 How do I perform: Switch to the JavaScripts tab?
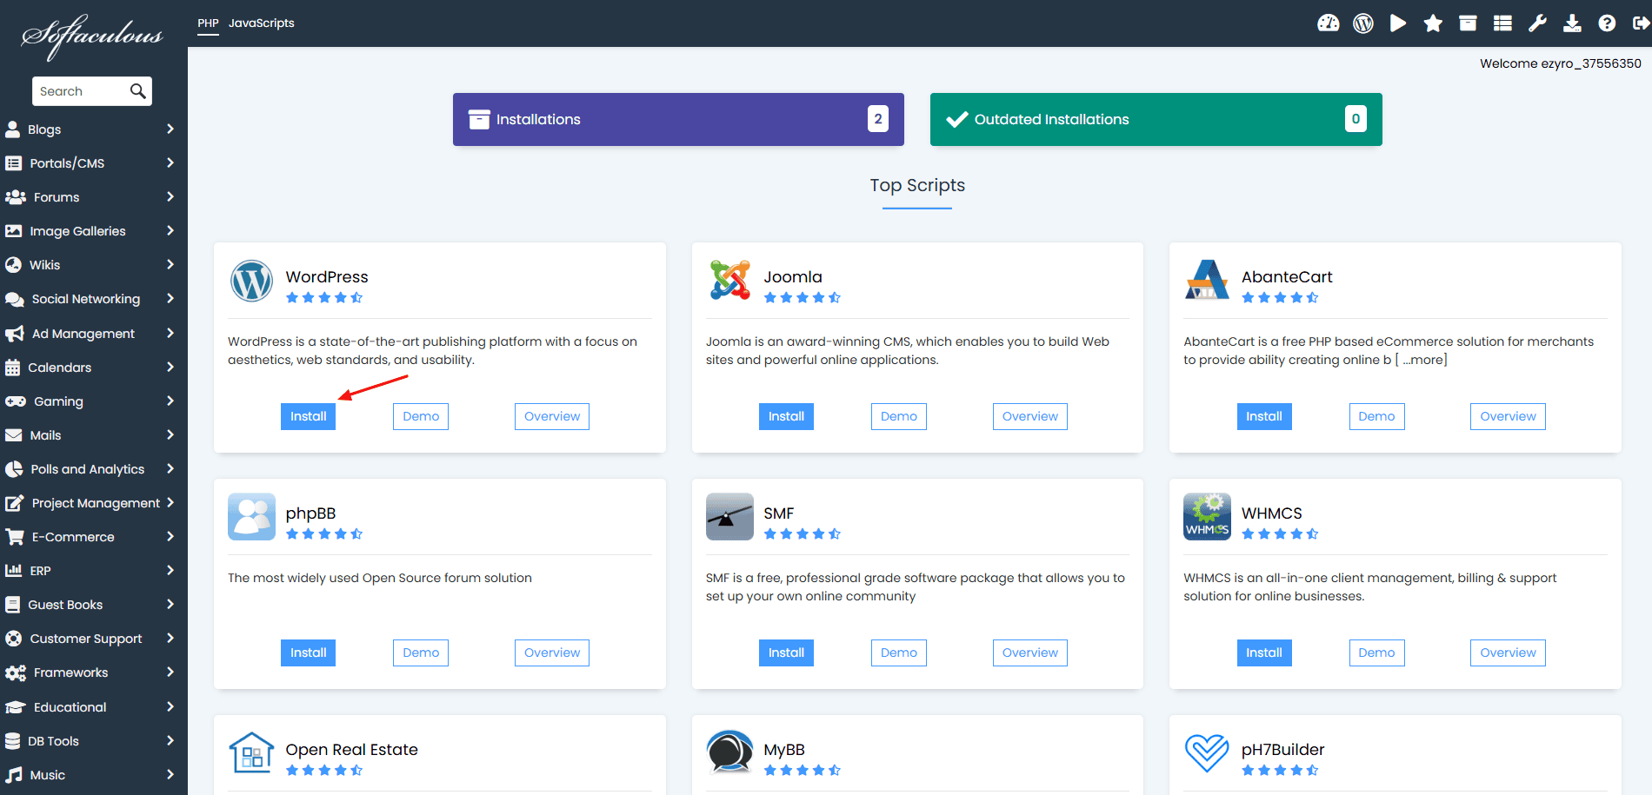pos(261,23)
